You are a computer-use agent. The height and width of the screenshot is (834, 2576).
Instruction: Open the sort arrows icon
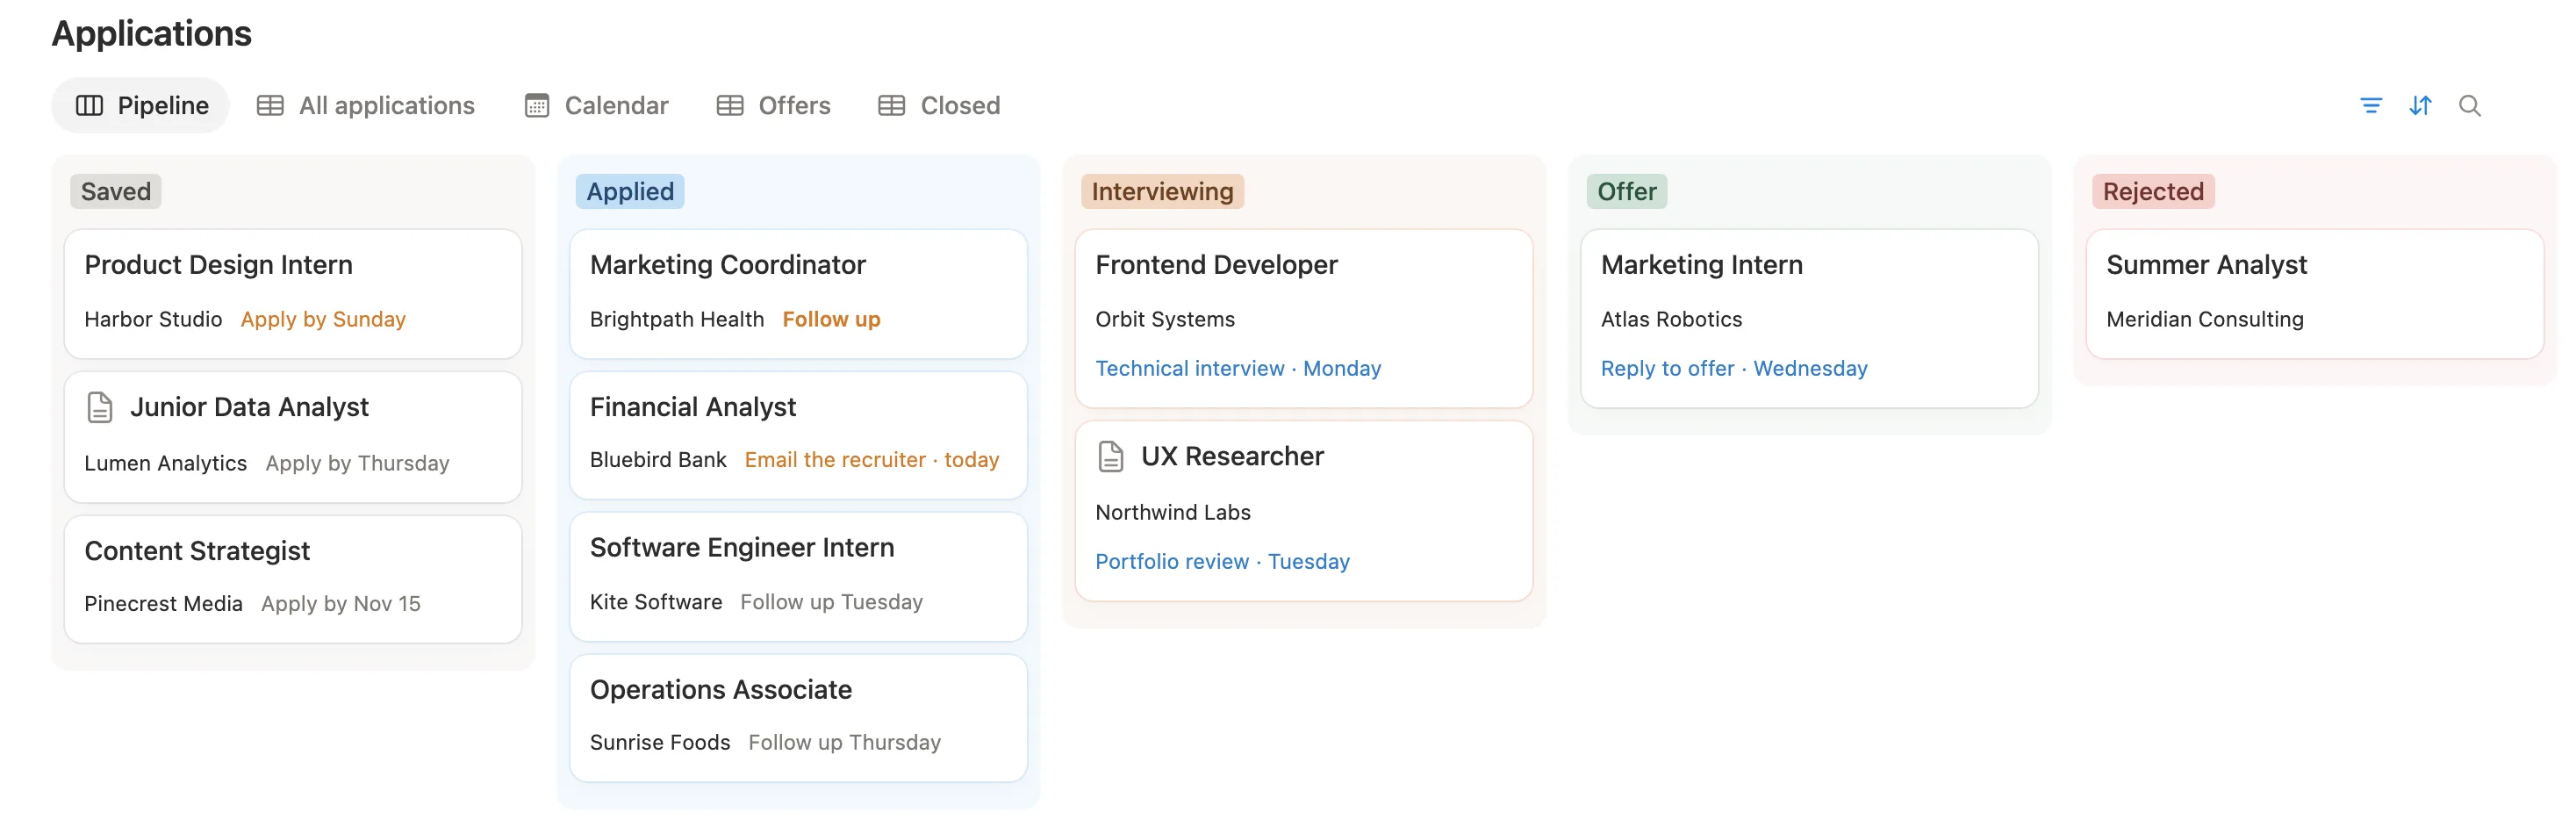[x=2419, y=105]
